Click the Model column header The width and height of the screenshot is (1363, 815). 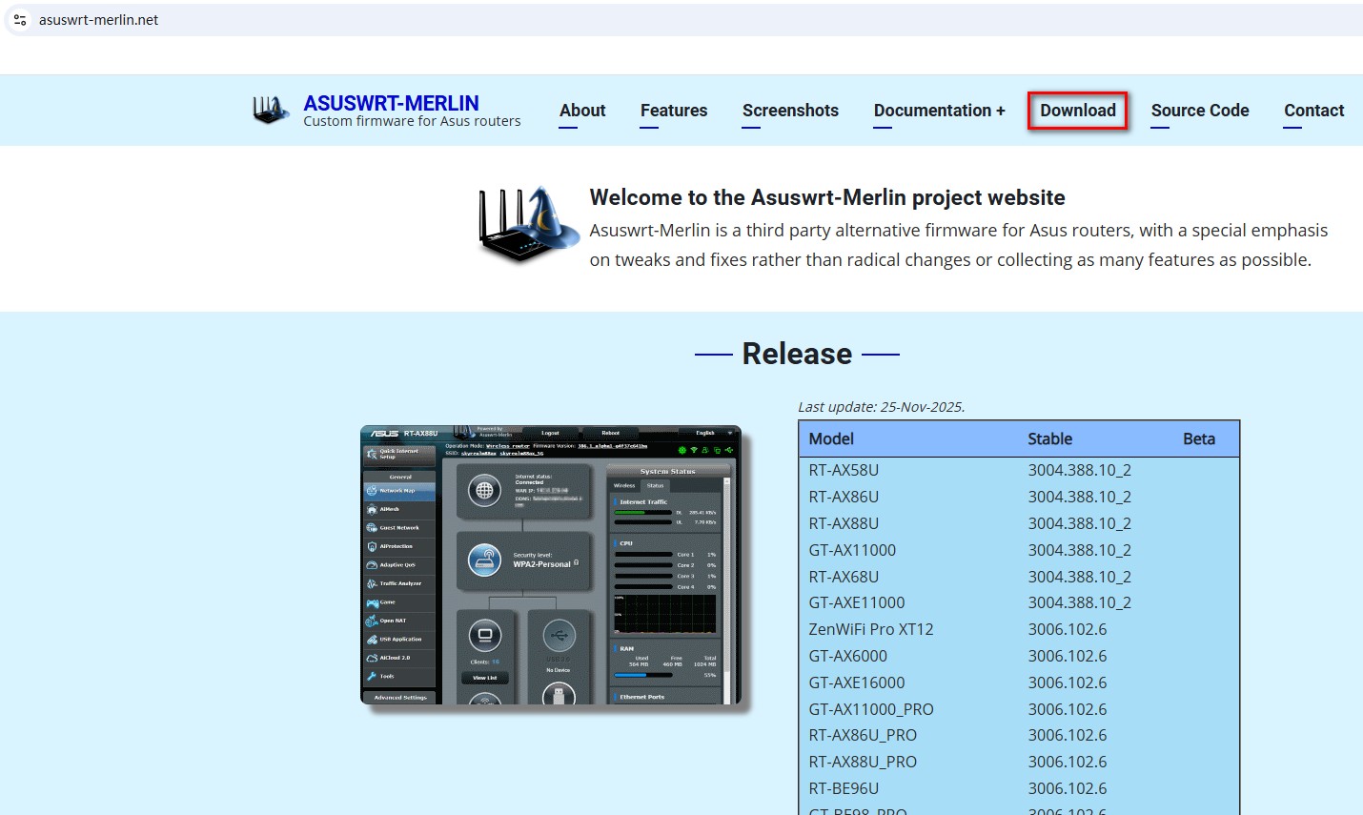coord(831,438)
